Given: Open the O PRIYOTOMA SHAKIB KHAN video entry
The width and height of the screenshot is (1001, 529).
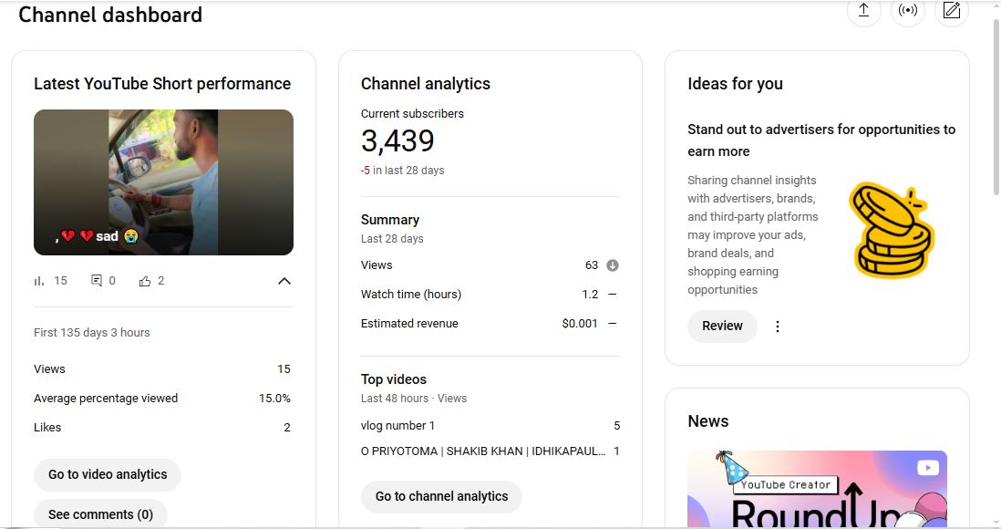Looking at the screenshot, I should point(483,451).
